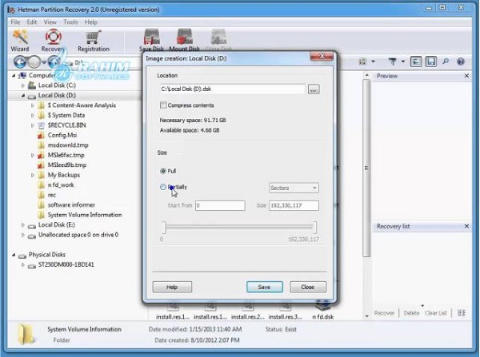Go back with the blue Back arrow
This screenshot has width=480, height=357.
click(x=20, y=62)
